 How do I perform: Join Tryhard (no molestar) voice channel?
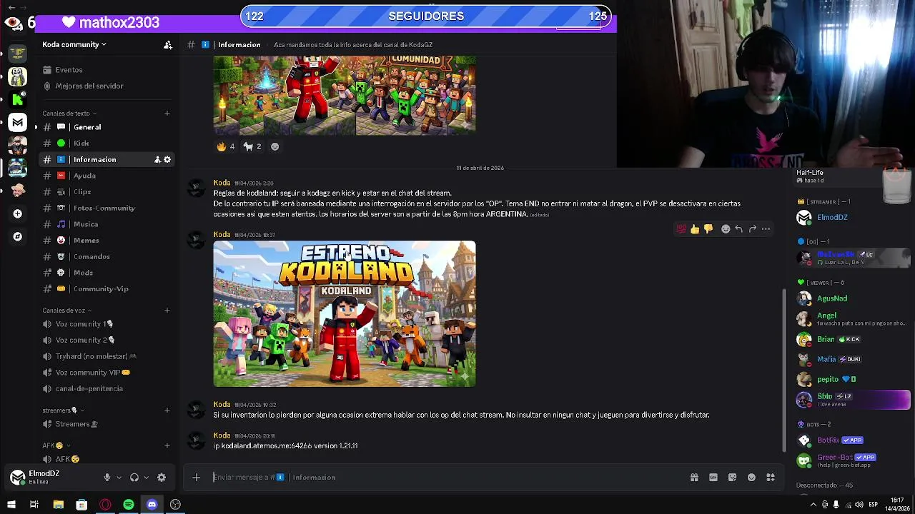pos(95,356)
